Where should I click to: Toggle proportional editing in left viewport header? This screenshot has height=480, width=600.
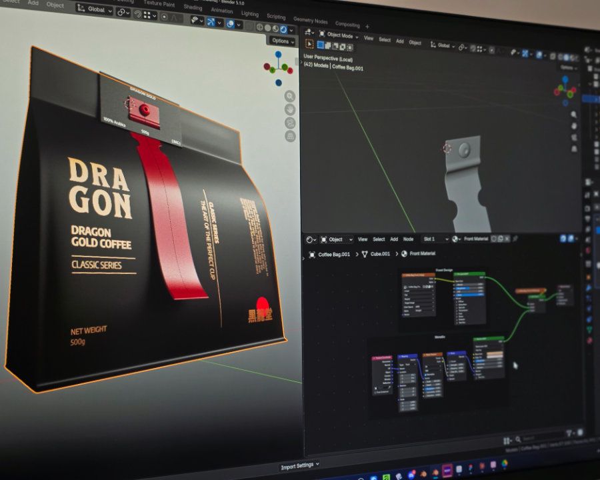tap(165, 17)
